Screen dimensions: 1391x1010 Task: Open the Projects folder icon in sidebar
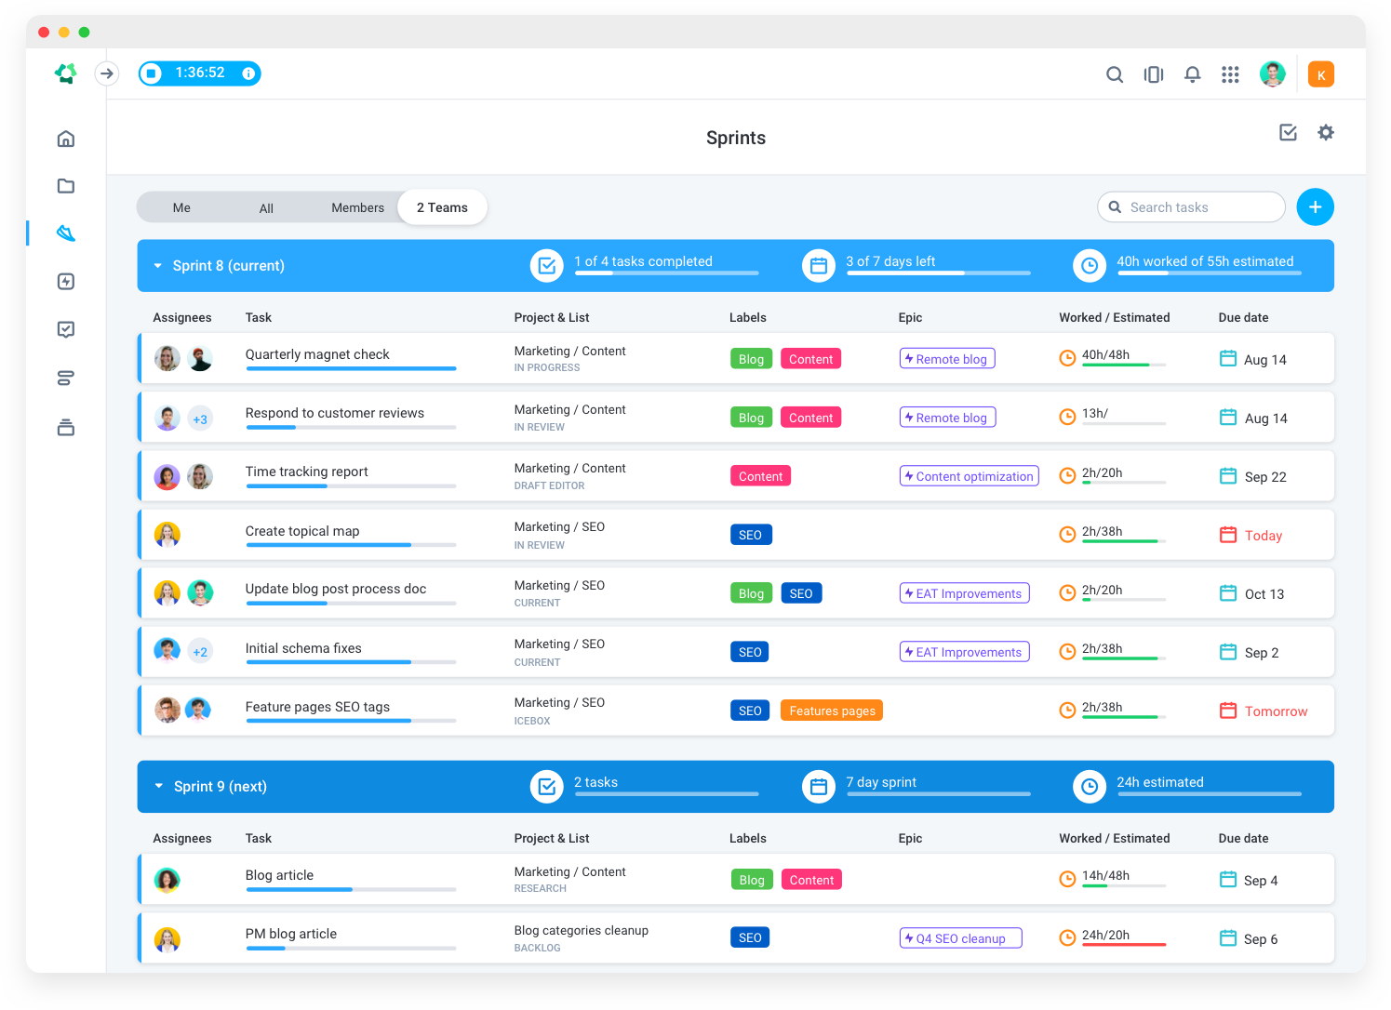pyautogui.click(x=65, y=186)
